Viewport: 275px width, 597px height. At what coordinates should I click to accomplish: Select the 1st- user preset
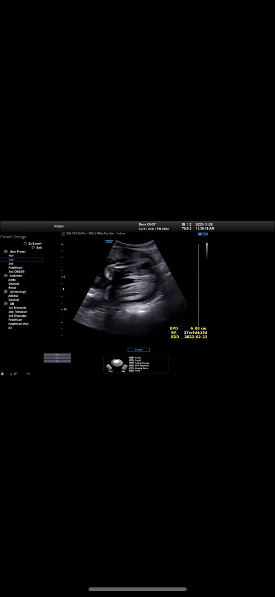(x=11, y=256)
